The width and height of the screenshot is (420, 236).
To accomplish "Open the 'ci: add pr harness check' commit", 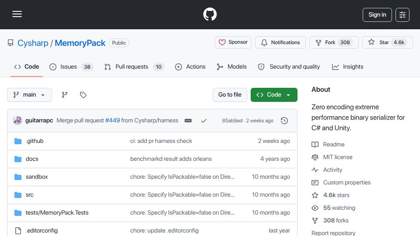I will tap(161, 141).
